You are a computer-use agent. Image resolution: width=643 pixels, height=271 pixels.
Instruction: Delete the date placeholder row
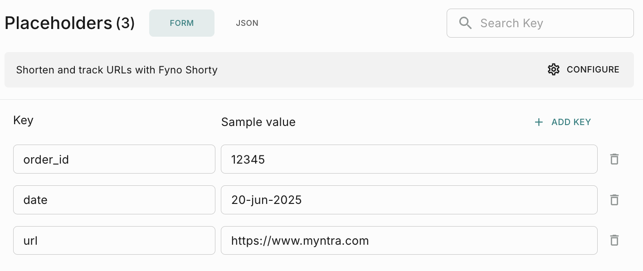[x=614, y=200]
